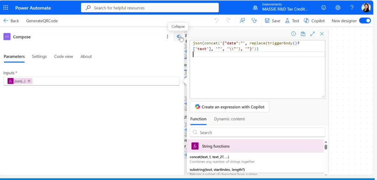Viewport: 377px width, 180px height.
Task: Click the Save button
Action: point(272,21)
